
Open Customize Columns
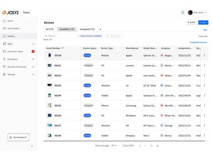[198, 42]
